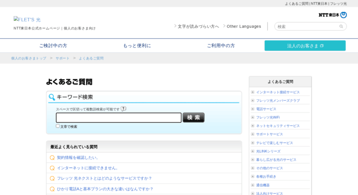
Task: Open question フレッツ 光ネクストとはどのようなサービスですか
Action: tap(104, 178)
